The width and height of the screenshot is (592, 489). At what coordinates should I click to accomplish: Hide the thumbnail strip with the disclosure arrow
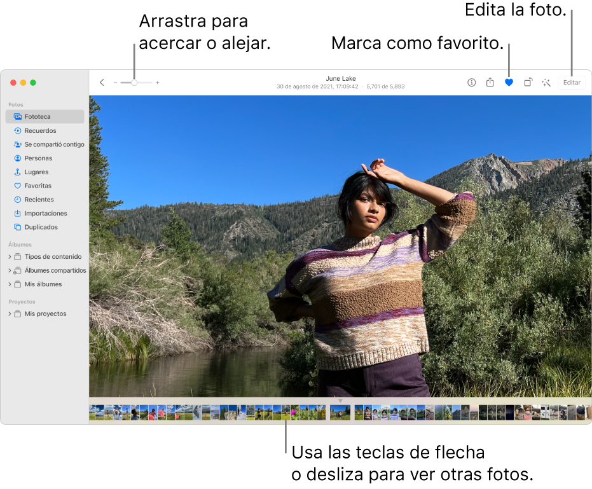(x=341, y=399)
